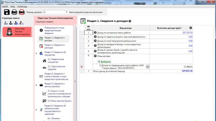Click the add-person icon with pink figure
The width and height of the screenshot is (216, 121).
tap(22, 23)
